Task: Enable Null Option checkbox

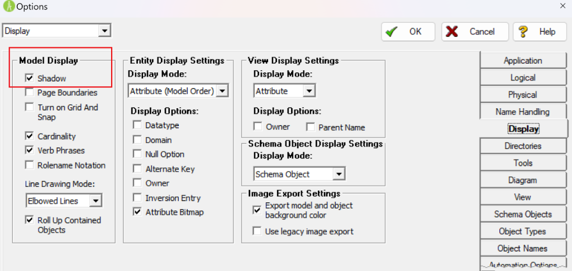Action: (137, 154)
